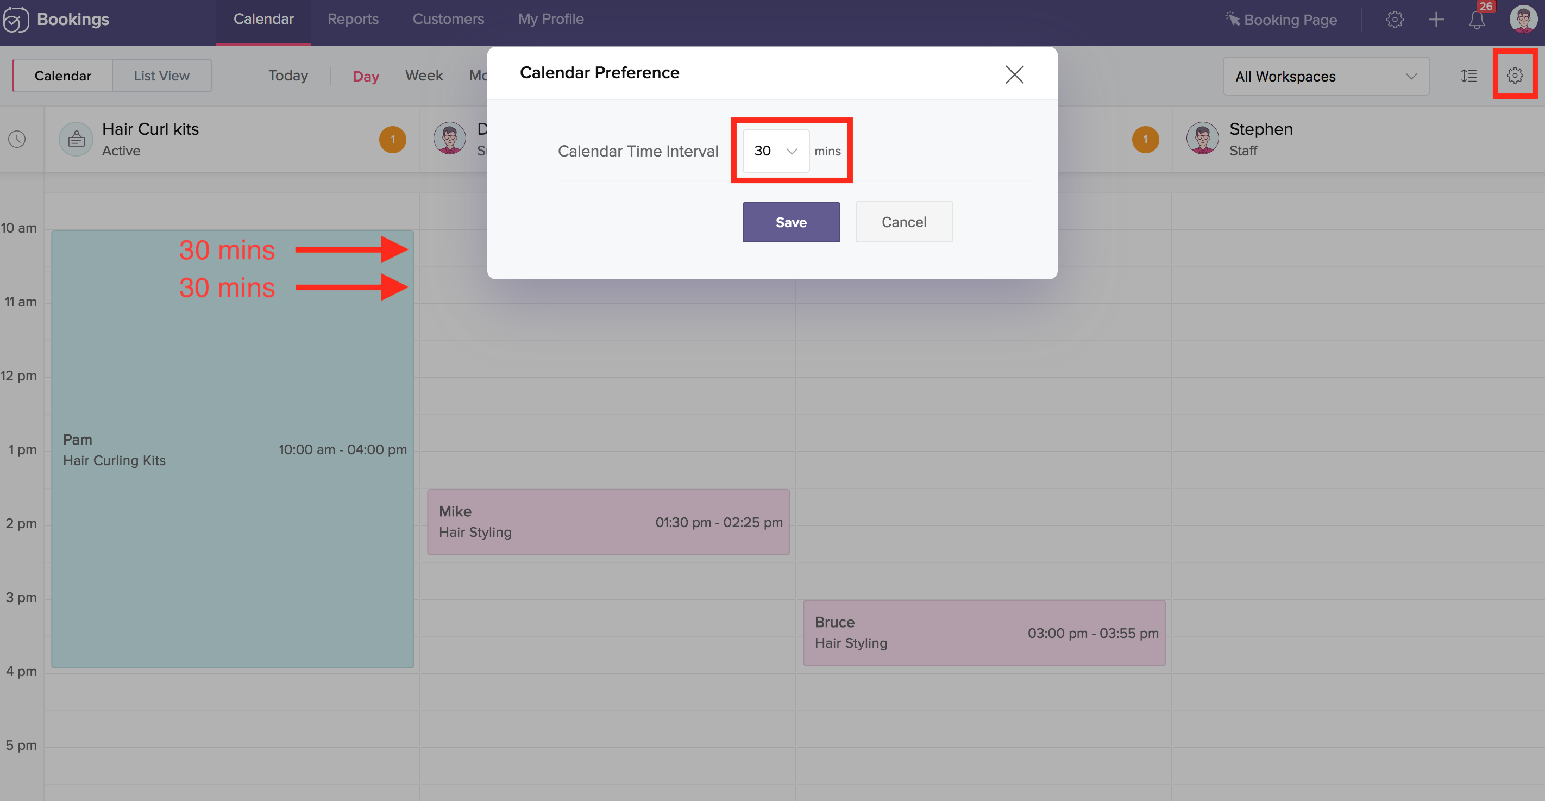Viewport: 1545px width, 801px height.
Task: Click the row density line-spacing icon
Action: [1468, 76]
